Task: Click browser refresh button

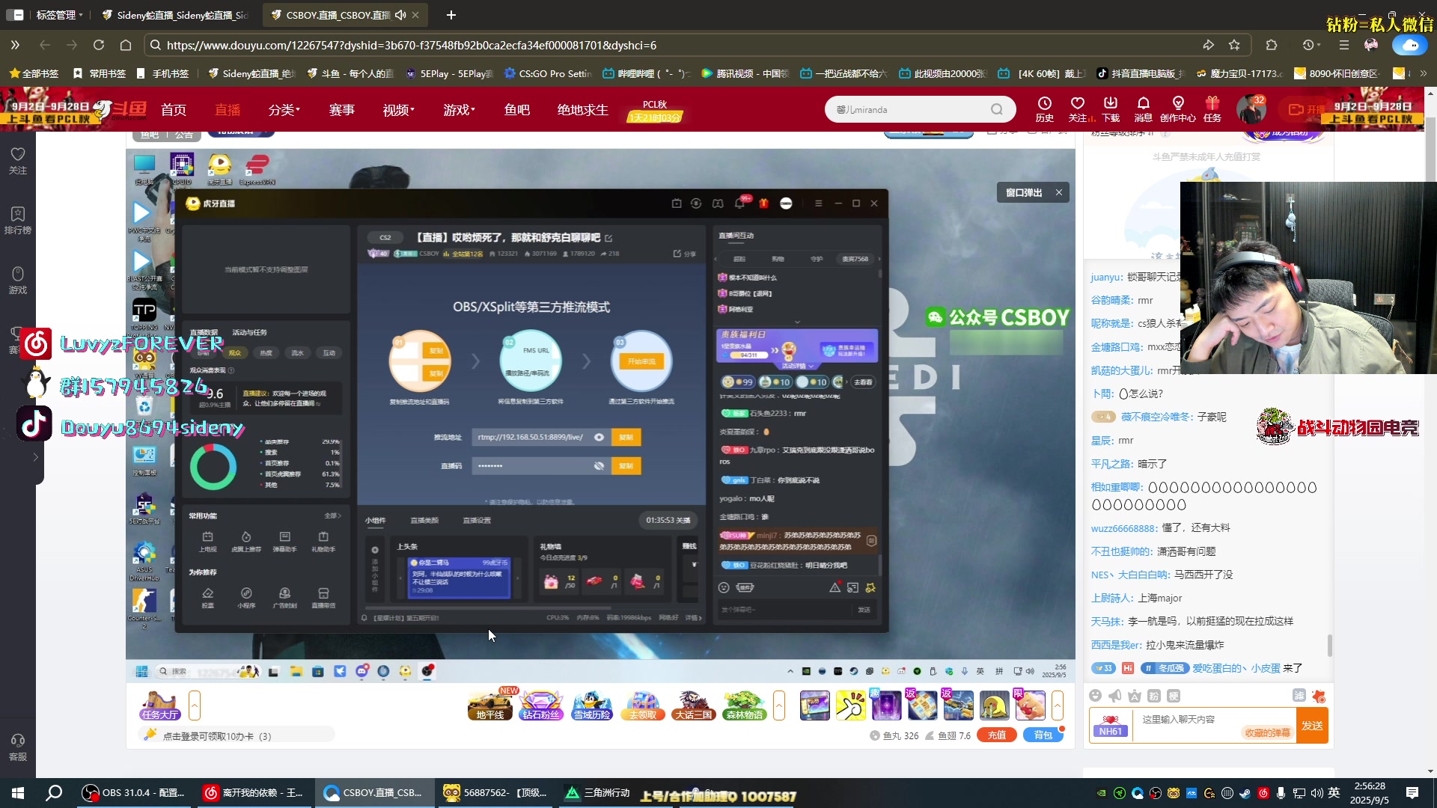Action: 99,45
